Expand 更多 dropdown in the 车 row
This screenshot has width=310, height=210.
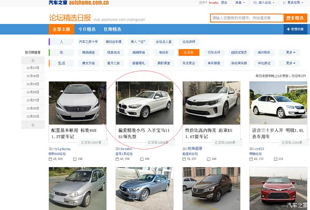290,52
